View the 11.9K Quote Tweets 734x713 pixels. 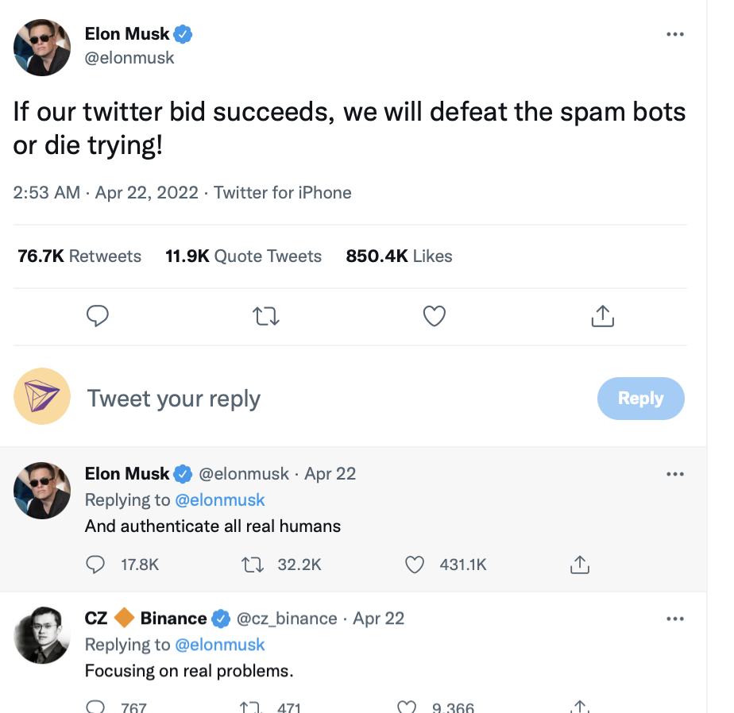point(243,256)
